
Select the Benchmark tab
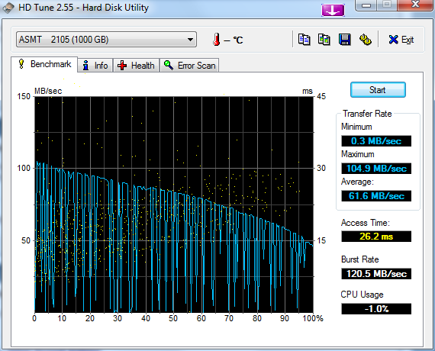tap(44, 64)
